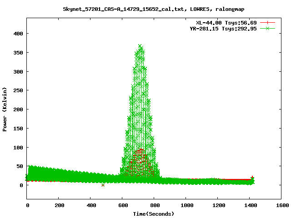
Task: Click the 1200 x-axis tick label
Action: 219,205
